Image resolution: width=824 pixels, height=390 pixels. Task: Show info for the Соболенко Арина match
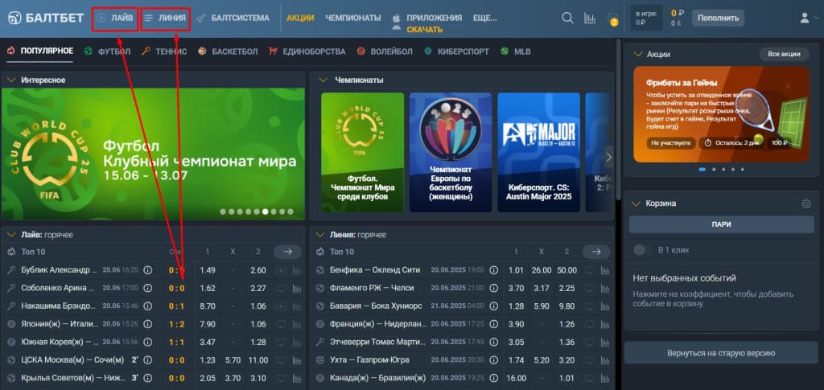(x=148, y=288)
